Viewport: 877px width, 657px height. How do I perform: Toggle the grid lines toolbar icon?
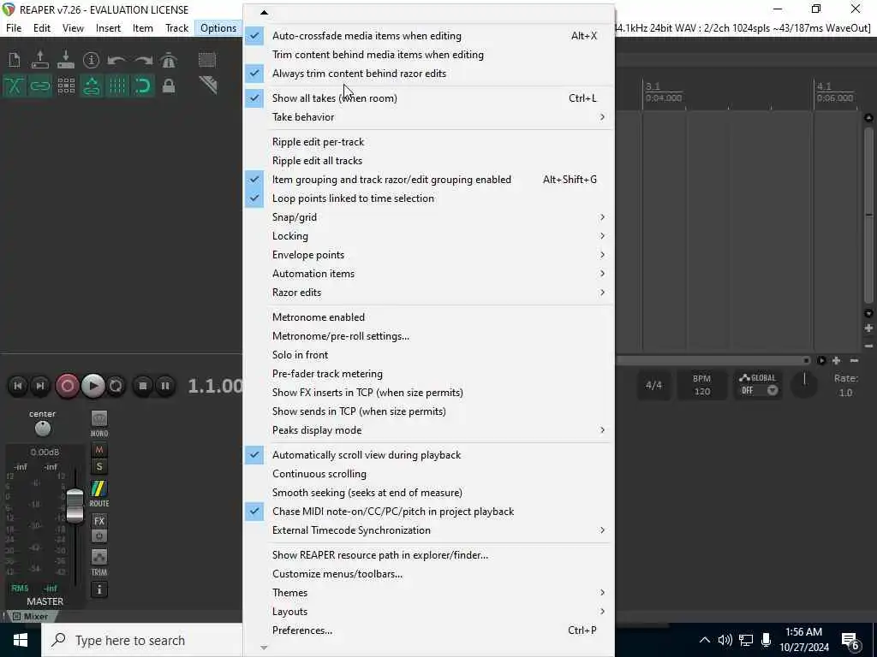pyautogui.click(x=116, y=86)
